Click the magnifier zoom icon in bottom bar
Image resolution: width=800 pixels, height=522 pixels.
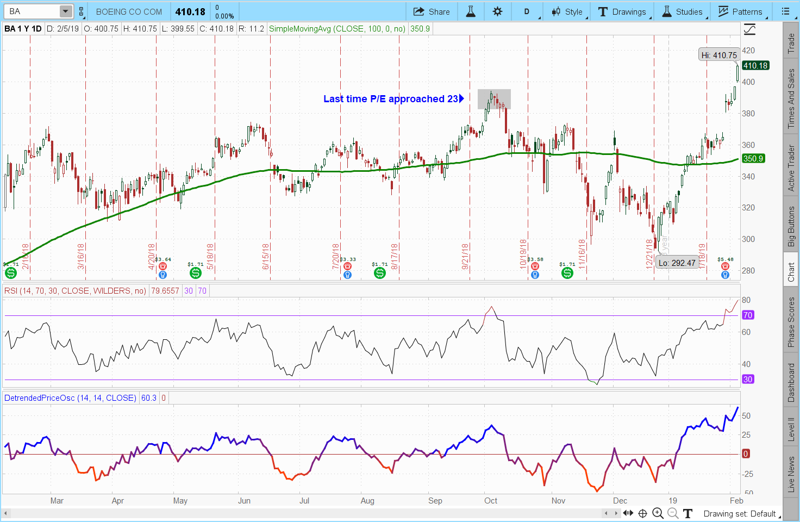click(658, 513)
